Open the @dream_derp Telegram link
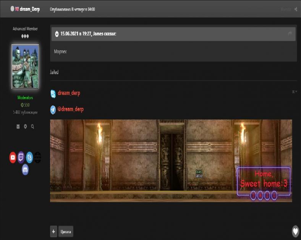 (70, 109)
